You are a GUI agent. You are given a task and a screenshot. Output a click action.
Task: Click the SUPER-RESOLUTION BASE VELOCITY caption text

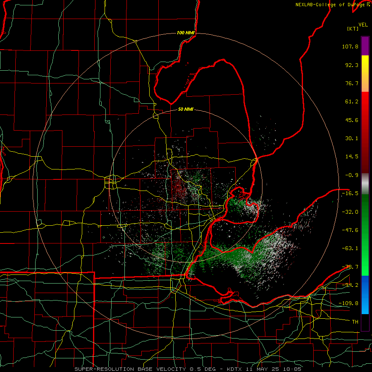130,369
